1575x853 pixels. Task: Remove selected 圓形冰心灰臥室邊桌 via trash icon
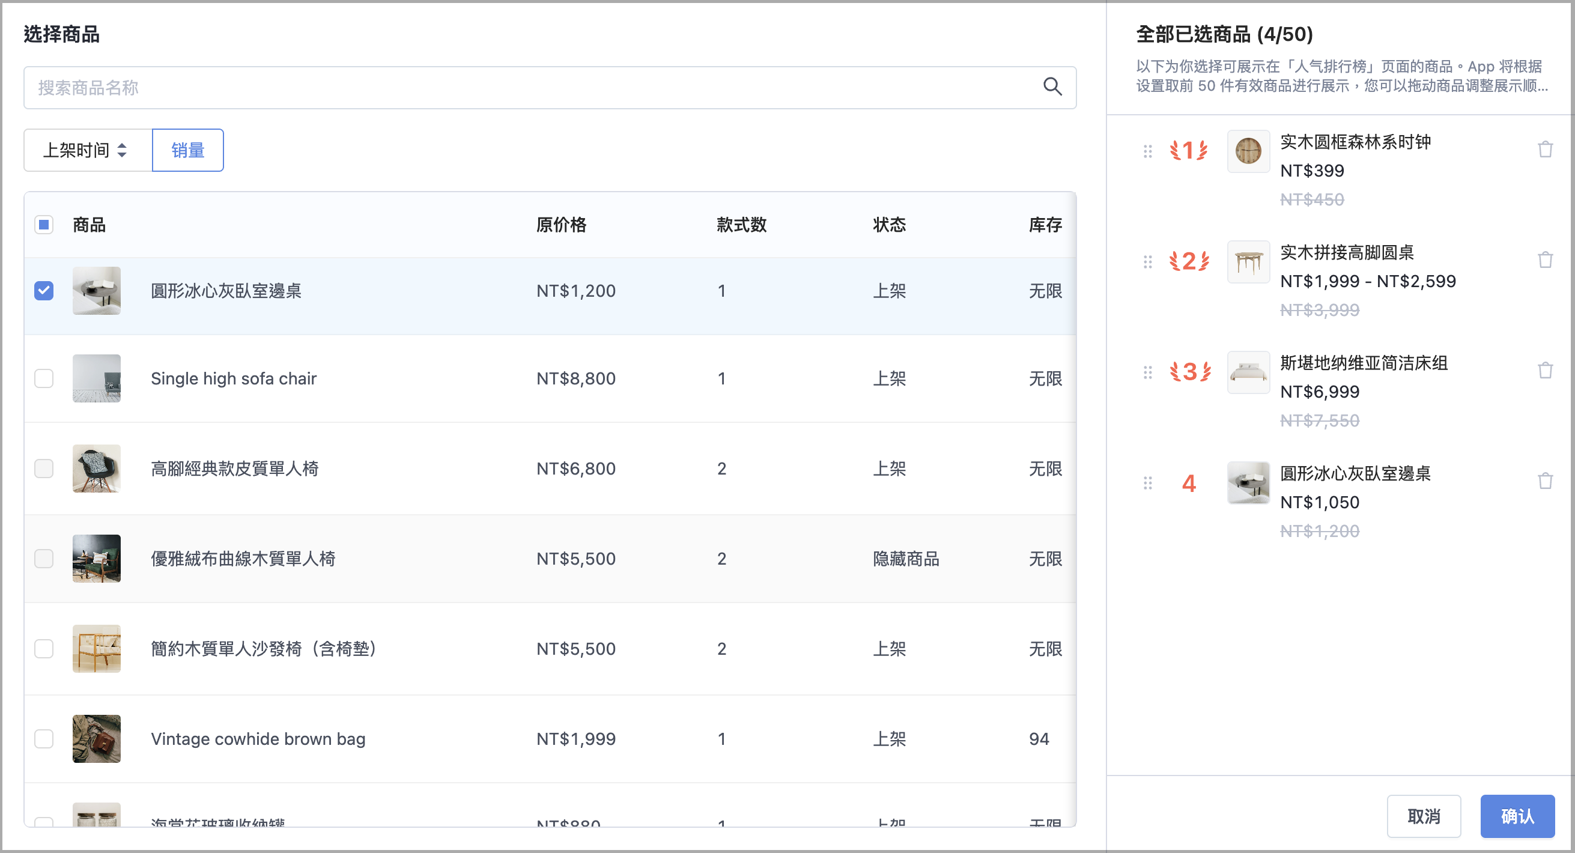[1545, 482]
